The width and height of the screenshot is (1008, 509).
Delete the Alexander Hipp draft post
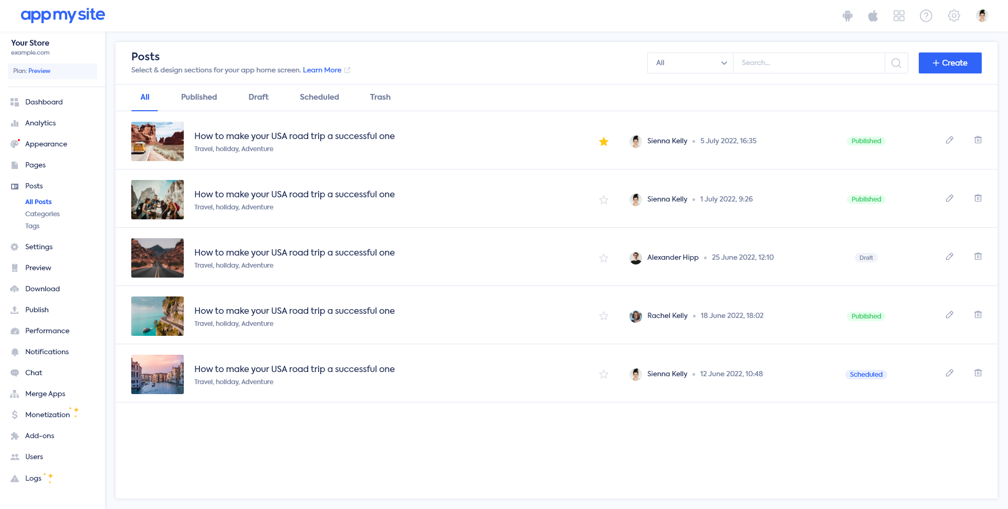click(978, 257)
